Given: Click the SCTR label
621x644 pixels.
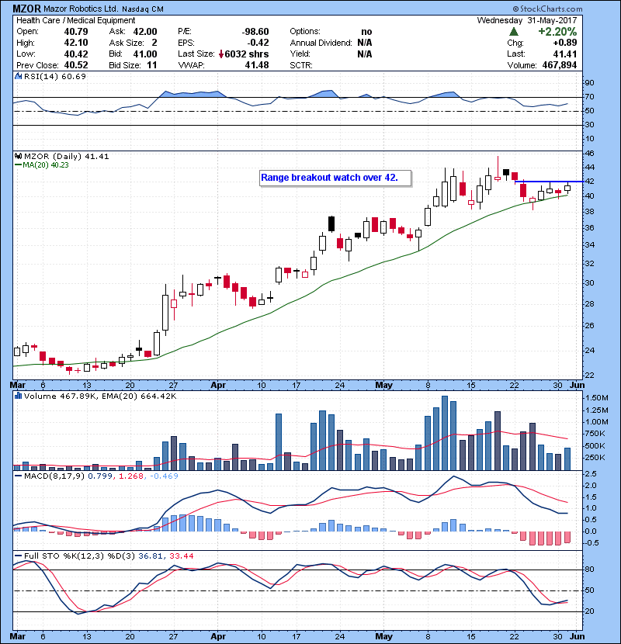Looking at the screenshot, I should [301, 65].
